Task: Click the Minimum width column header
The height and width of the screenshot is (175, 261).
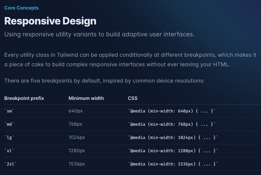Action: [x=86, y=98]
